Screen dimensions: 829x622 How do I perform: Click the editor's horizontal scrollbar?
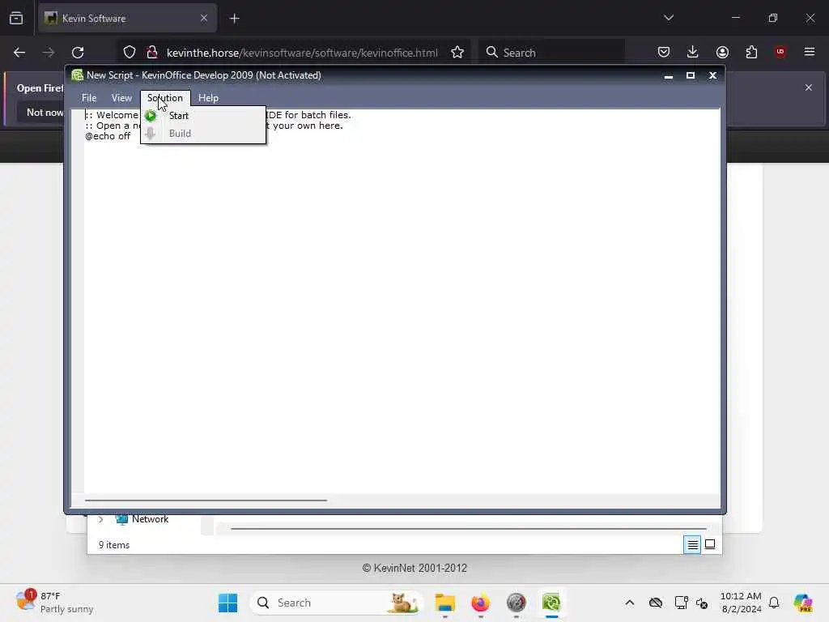click(206, 500)
